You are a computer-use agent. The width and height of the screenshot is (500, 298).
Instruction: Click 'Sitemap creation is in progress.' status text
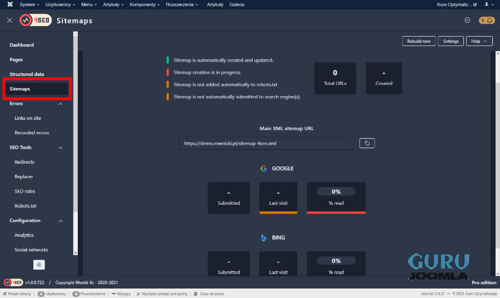207,72
